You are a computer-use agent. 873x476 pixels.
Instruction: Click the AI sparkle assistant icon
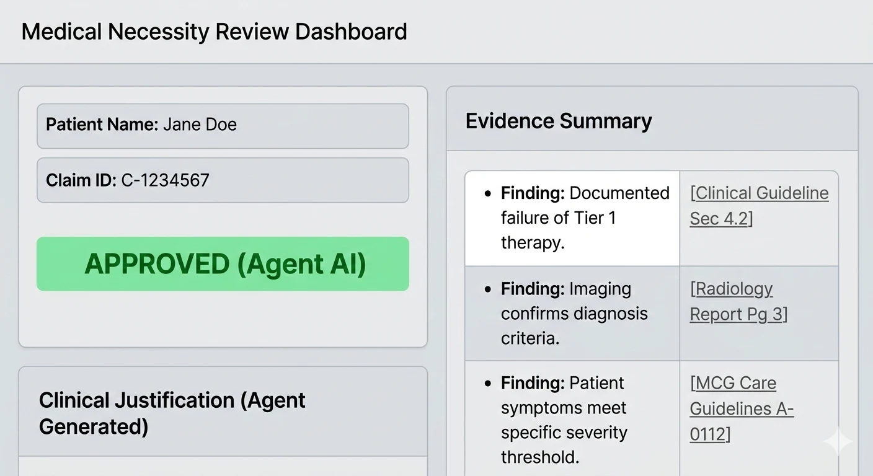[837, 441]
